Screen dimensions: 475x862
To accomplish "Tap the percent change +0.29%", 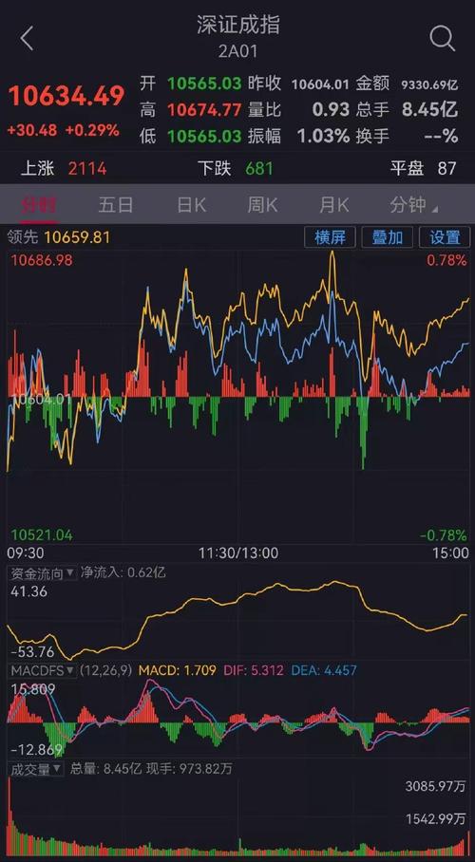I will click(92, 130).
